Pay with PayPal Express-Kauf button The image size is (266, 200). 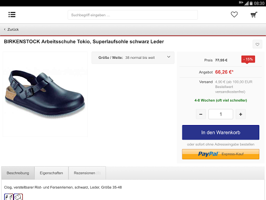click(x=221, y=154)
